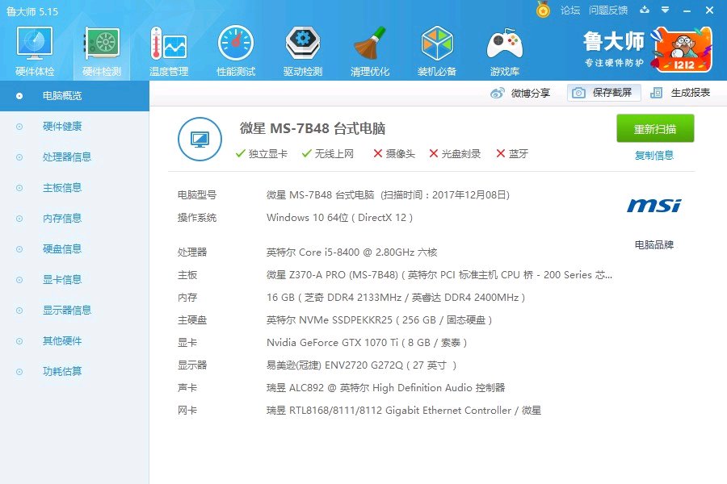Click the 生成报表 generate report button
The image size is (727, 484).
tap(680, 93)
